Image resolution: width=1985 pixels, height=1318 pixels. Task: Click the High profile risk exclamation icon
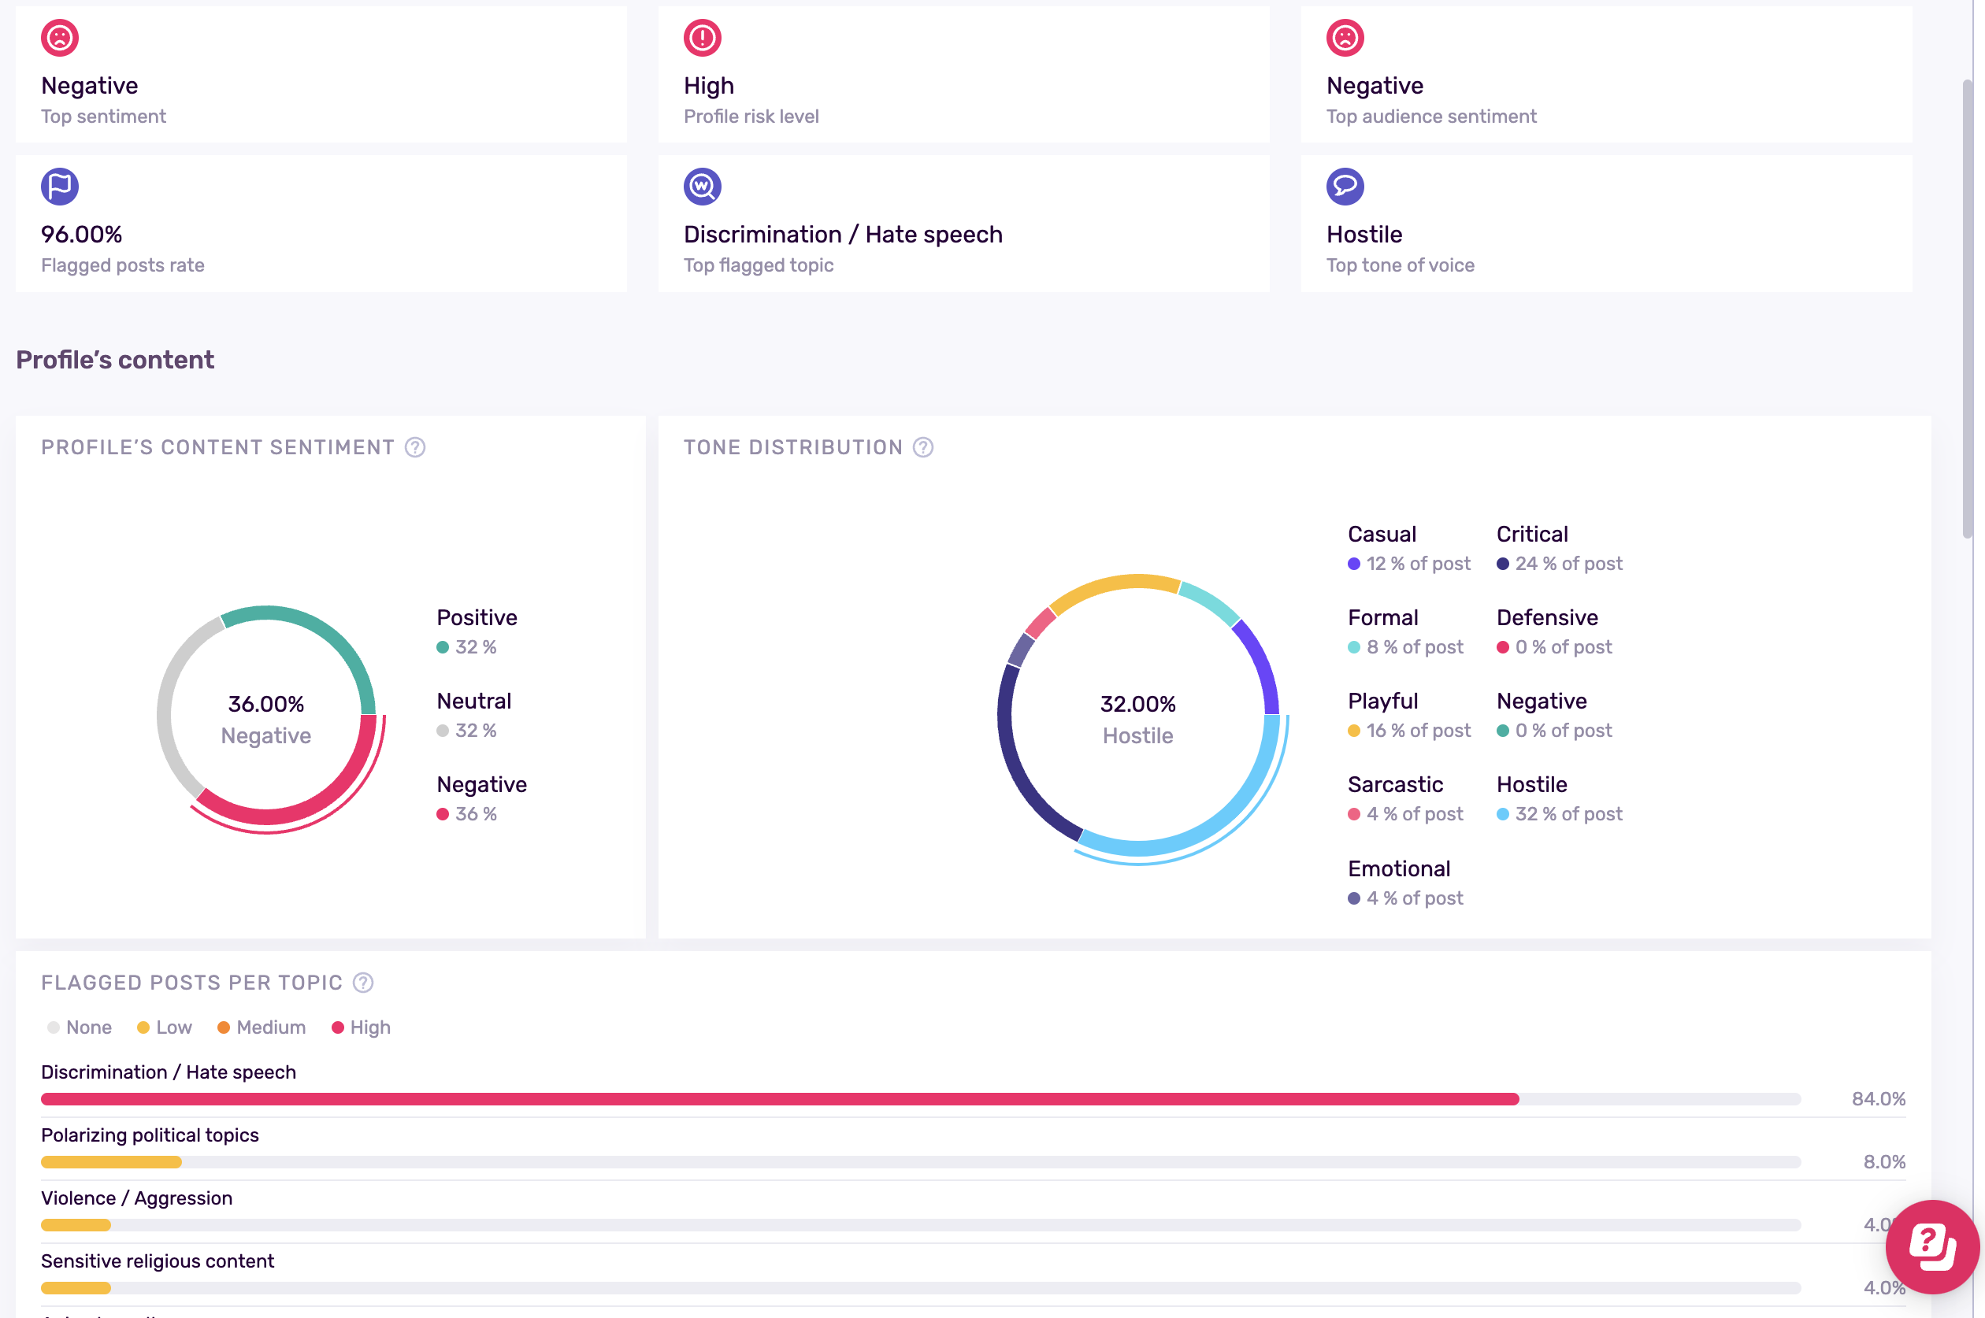click(702, 38)
